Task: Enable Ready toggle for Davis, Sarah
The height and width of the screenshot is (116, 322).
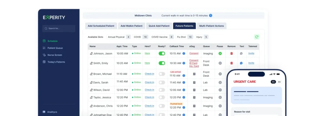Action: [x=162, y=83]
